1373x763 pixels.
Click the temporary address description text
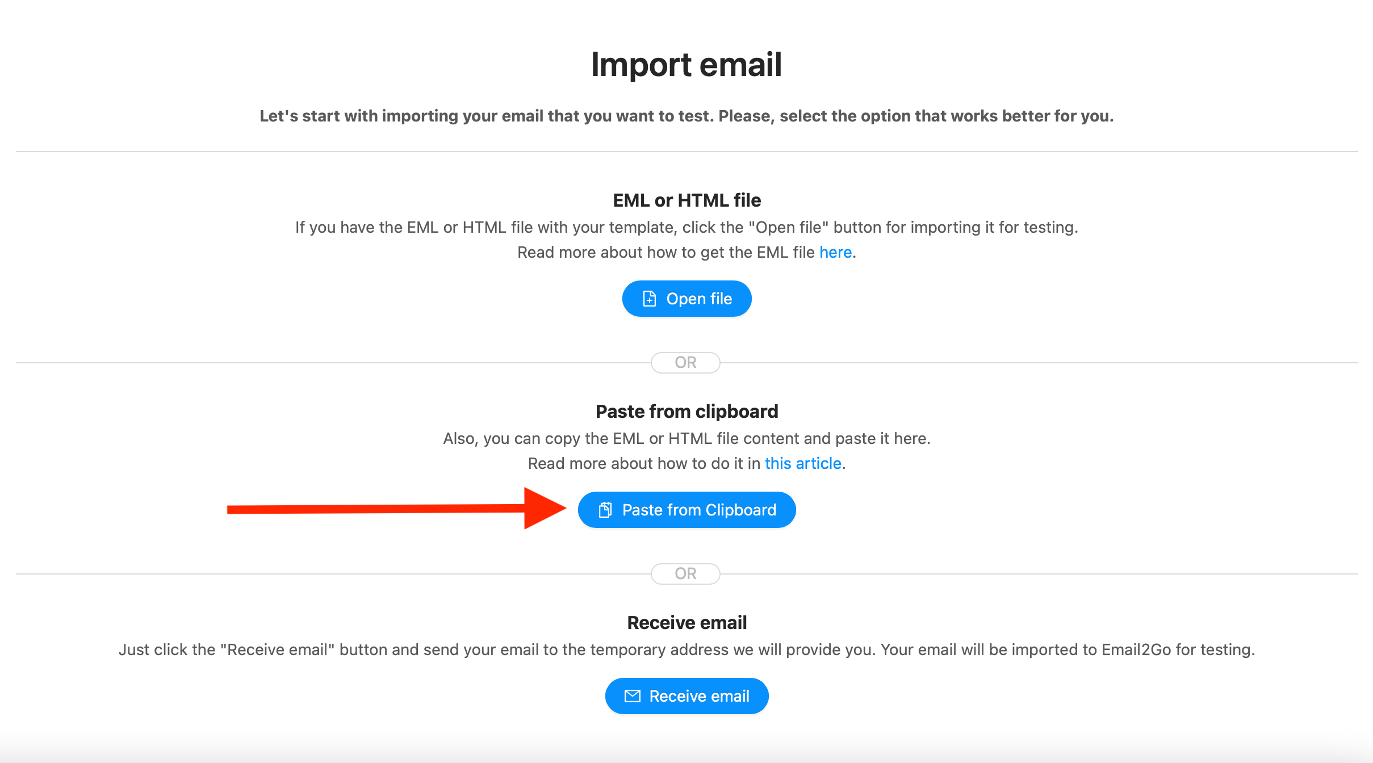click(x=686, y=649)
